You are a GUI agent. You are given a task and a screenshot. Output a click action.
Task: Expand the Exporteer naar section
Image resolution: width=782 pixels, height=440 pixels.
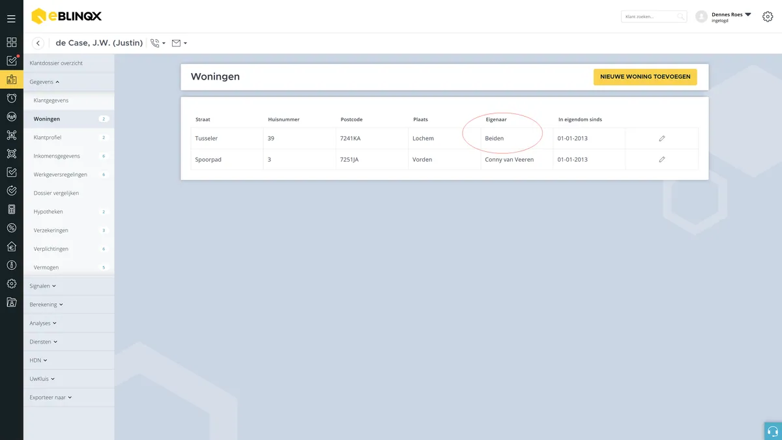[51, 397]
